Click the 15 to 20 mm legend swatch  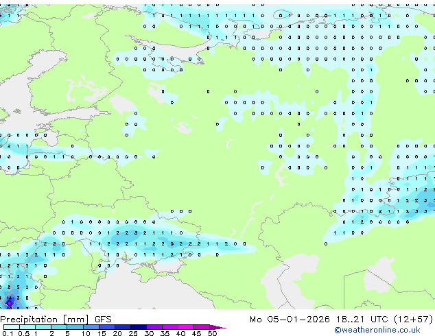[107, 327]
